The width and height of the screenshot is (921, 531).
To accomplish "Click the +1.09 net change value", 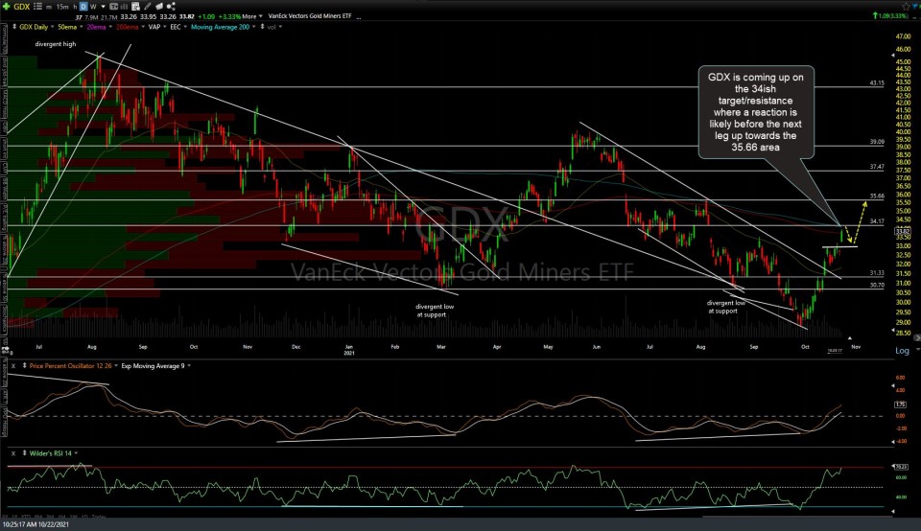I will click(206, 16).
